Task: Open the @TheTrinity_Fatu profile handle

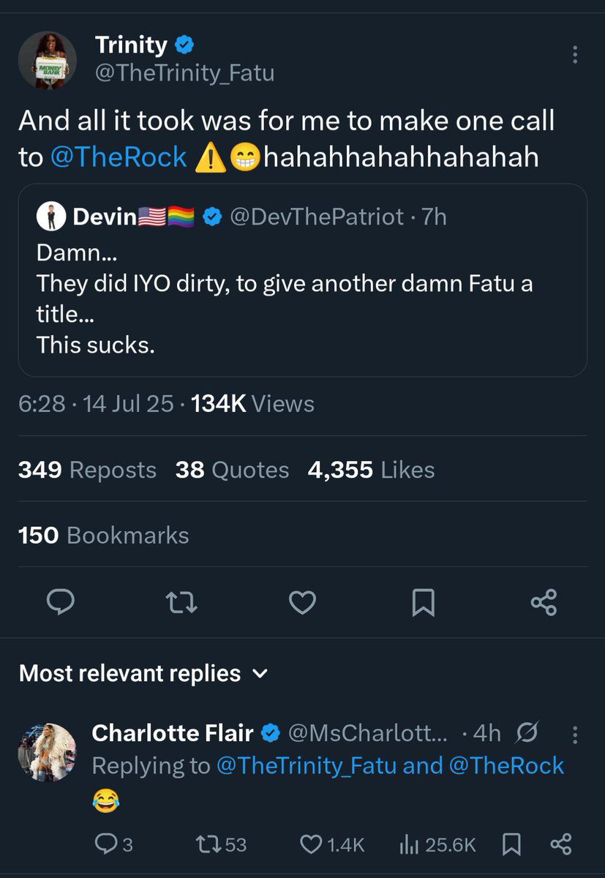Action: tap(184, 73)
